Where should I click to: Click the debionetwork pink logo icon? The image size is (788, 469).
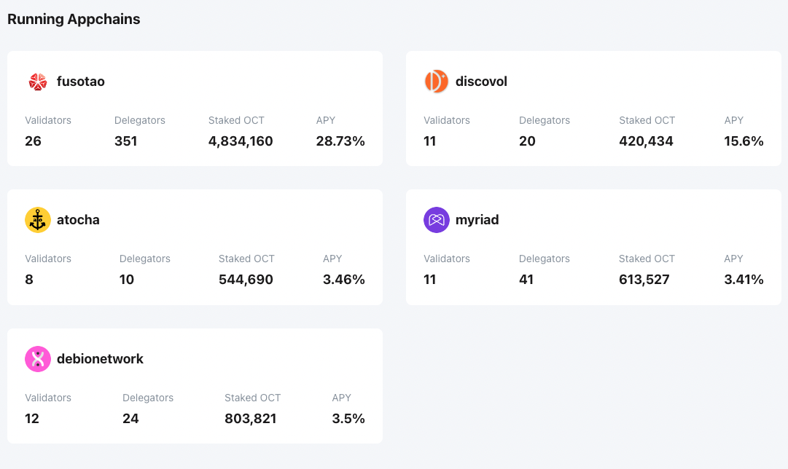coord(38,359)
